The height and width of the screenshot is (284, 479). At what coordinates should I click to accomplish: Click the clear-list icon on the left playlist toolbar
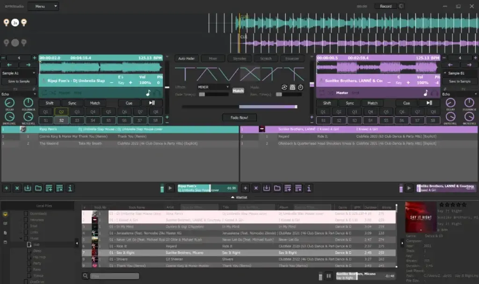pyautogui.click(x=59, y=188)
